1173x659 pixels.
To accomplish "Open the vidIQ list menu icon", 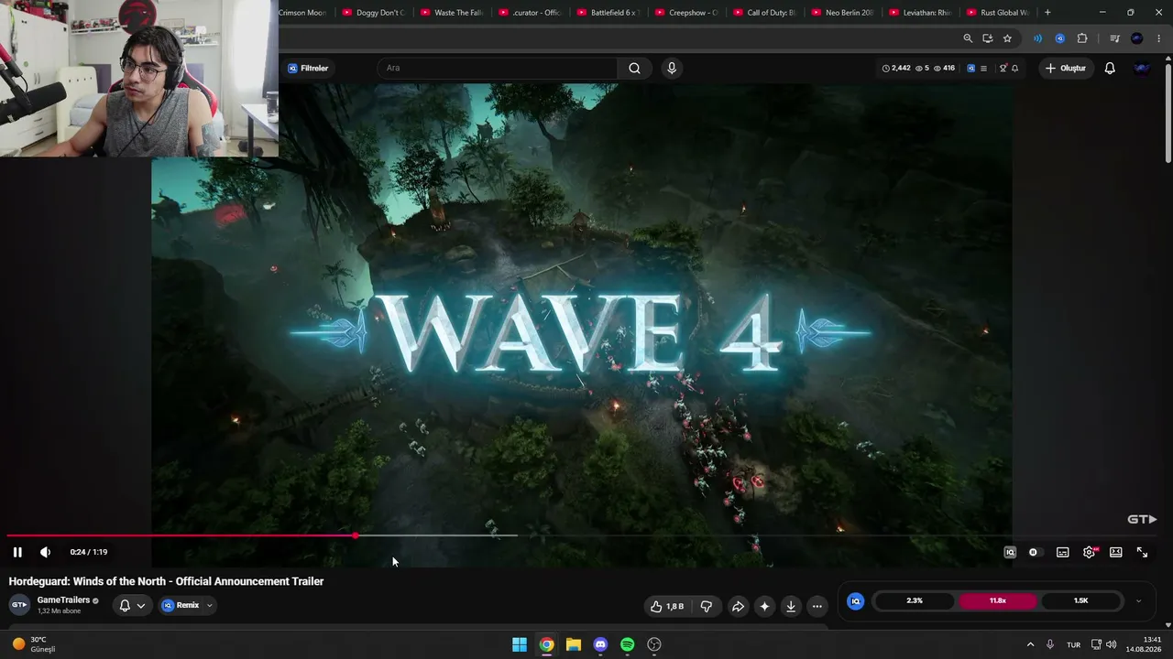I will pyautogui.click(x=983, y=68).
